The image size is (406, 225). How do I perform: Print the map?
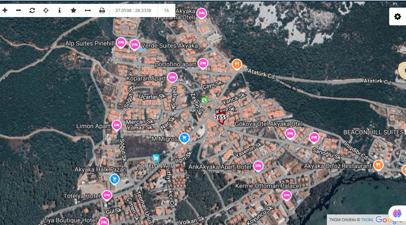102,11
